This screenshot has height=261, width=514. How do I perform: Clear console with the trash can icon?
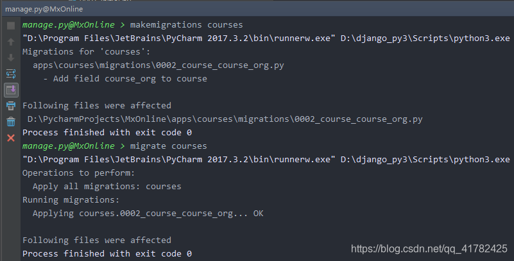11,122
